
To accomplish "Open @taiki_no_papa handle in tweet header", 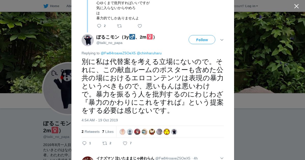I will [109, 43].
